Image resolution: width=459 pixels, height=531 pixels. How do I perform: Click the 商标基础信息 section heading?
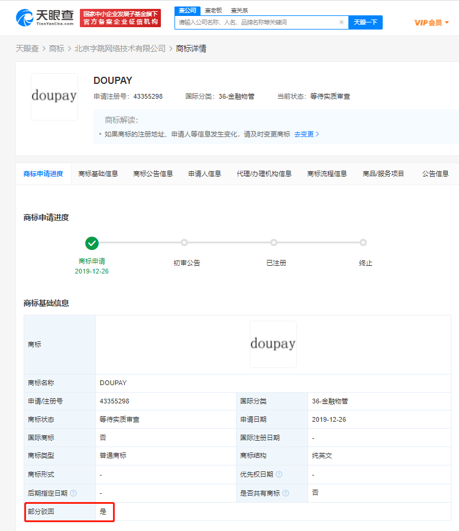(x=46, y=303)
